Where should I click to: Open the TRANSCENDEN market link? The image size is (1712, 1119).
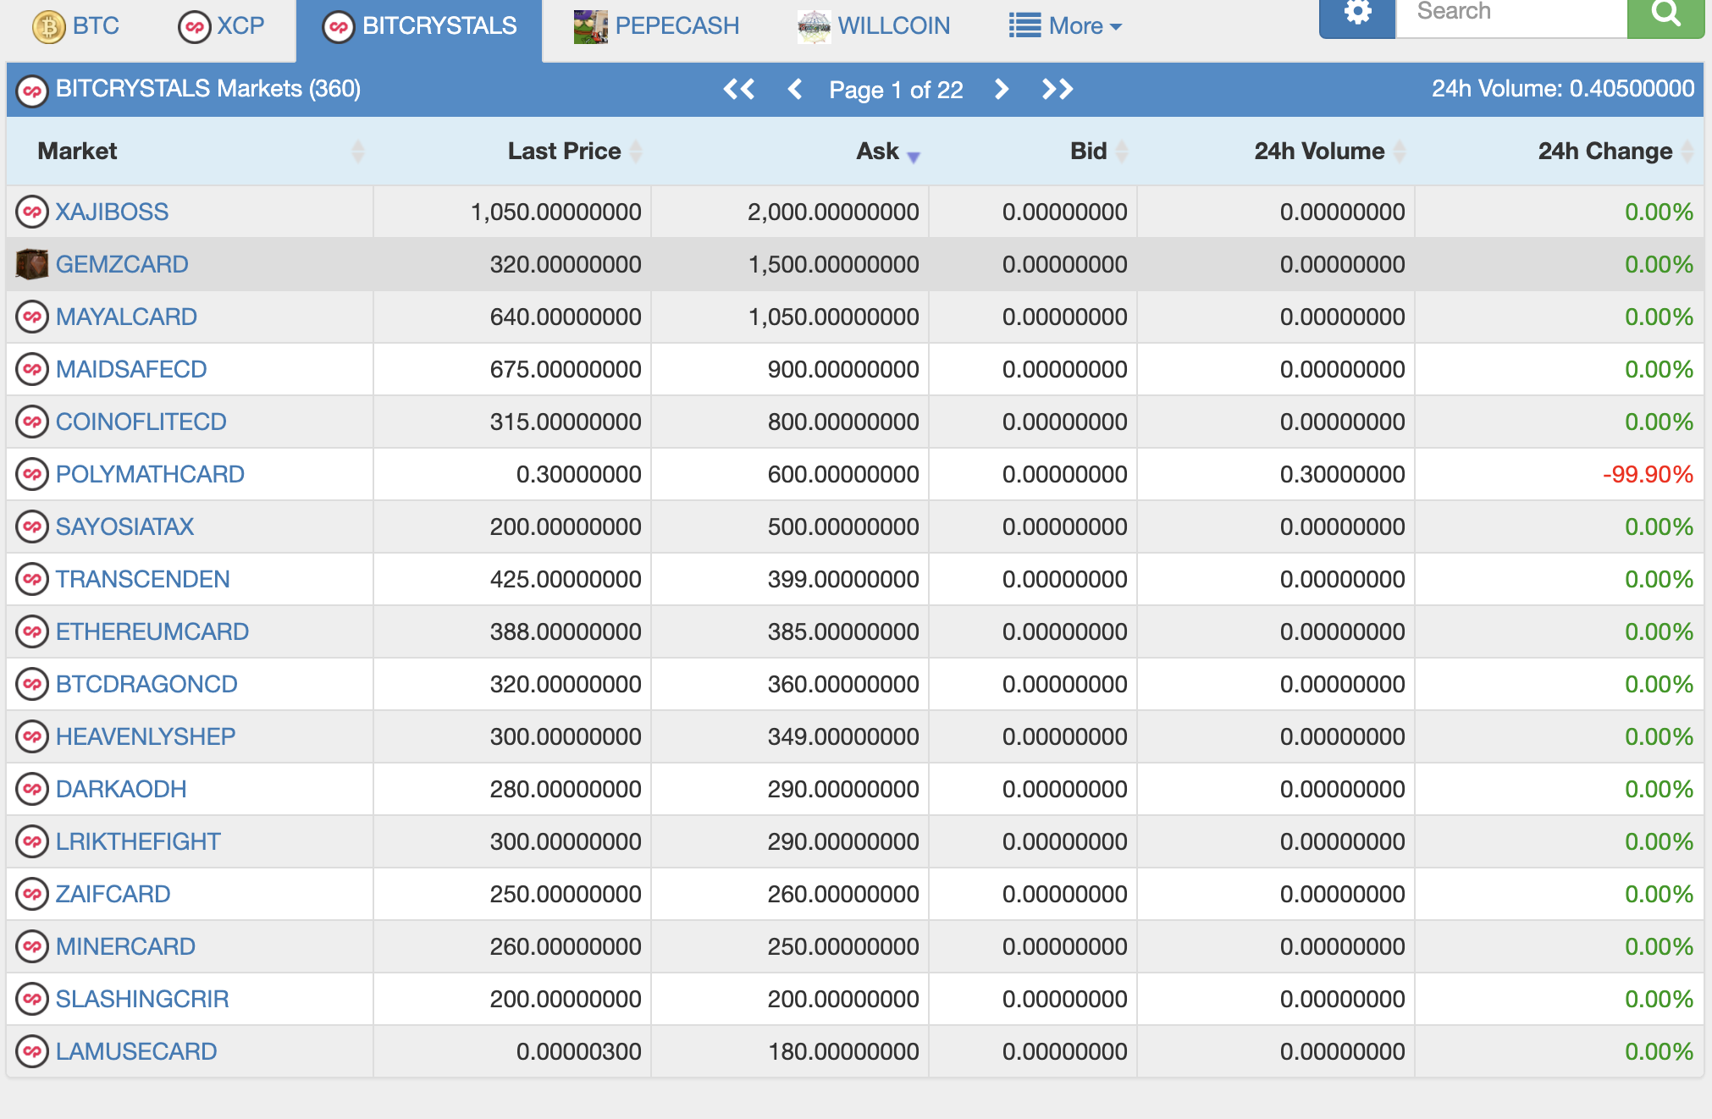pos(142,579)
